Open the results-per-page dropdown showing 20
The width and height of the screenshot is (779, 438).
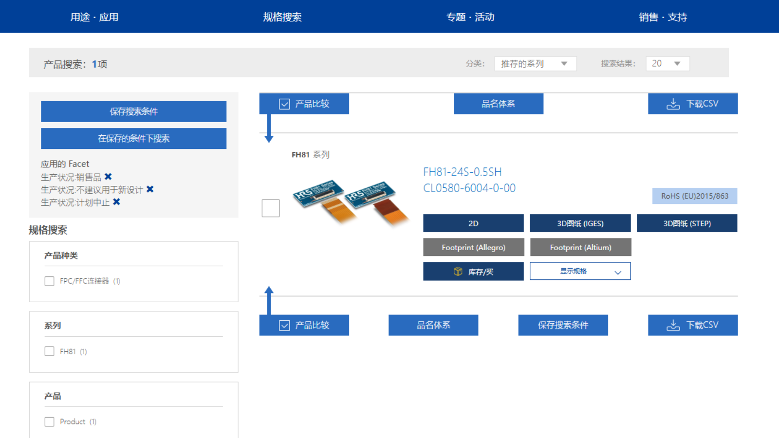pos(667,64)
